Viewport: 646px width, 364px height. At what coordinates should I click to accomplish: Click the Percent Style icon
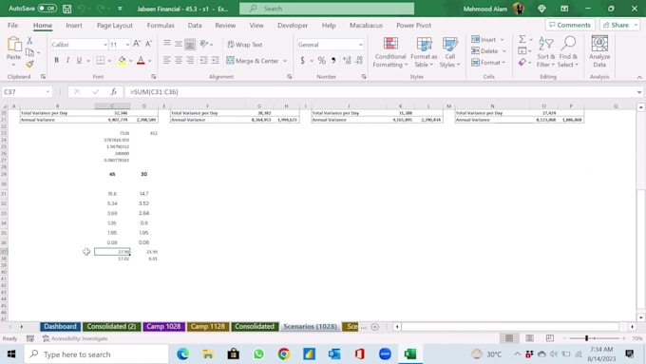click(322, 61)
